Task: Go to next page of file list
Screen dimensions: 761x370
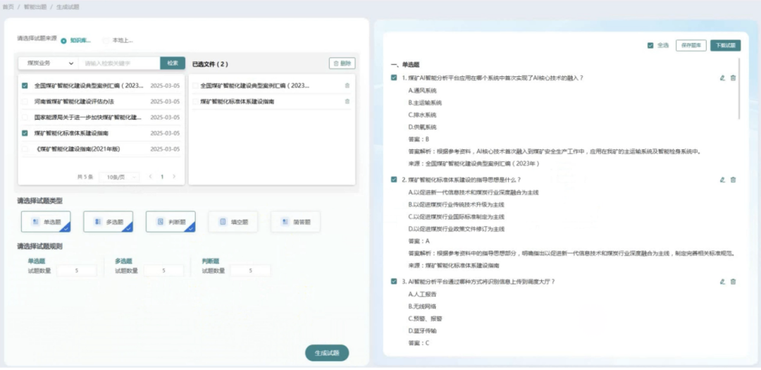Action: pos(174,177)
